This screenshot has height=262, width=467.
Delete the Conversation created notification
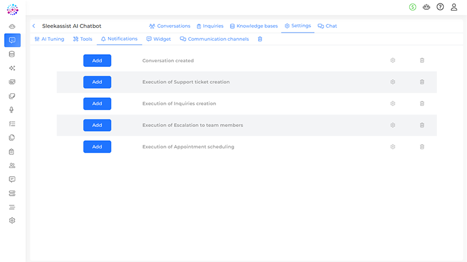pyautogui.click(x=422, y=61)
